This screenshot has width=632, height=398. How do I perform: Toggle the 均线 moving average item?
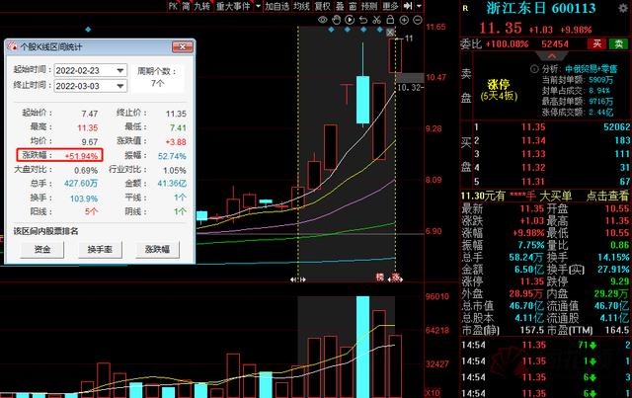coord(301,6)
